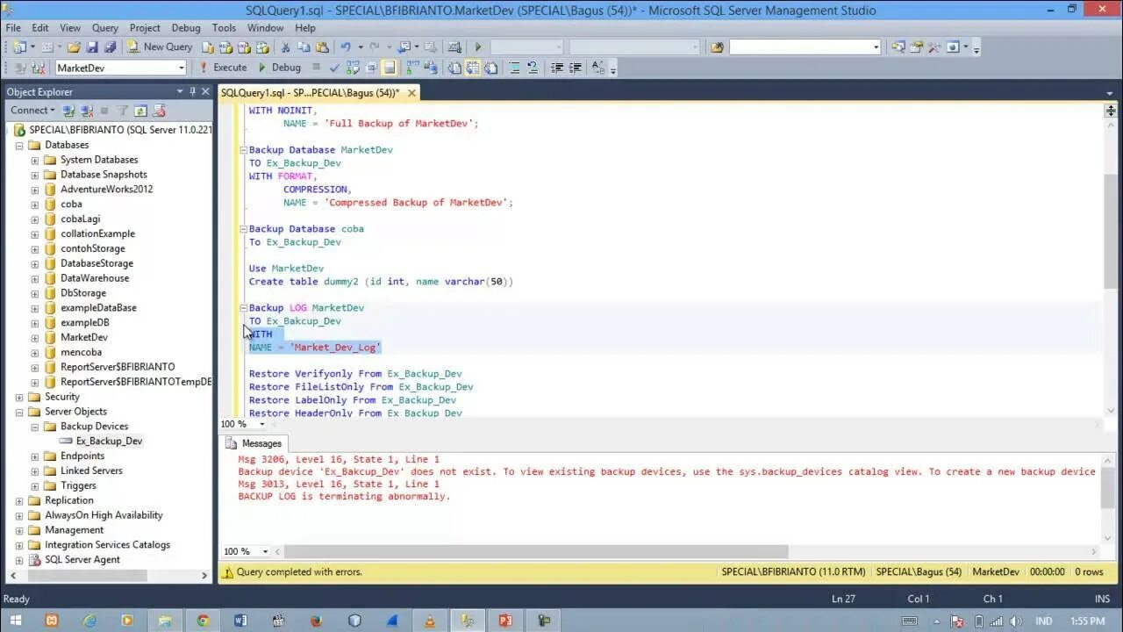1123x632 pixels.
Task: Click the green Start arrow in standard toolbar
Action: 478,47
